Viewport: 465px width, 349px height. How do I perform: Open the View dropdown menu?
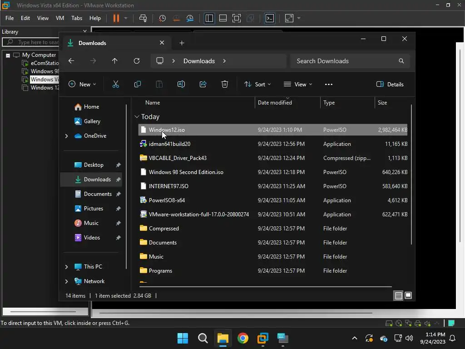298,84
